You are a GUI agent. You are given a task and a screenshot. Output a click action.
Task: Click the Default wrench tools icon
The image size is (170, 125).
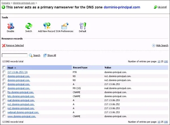[x=83, y=26]
